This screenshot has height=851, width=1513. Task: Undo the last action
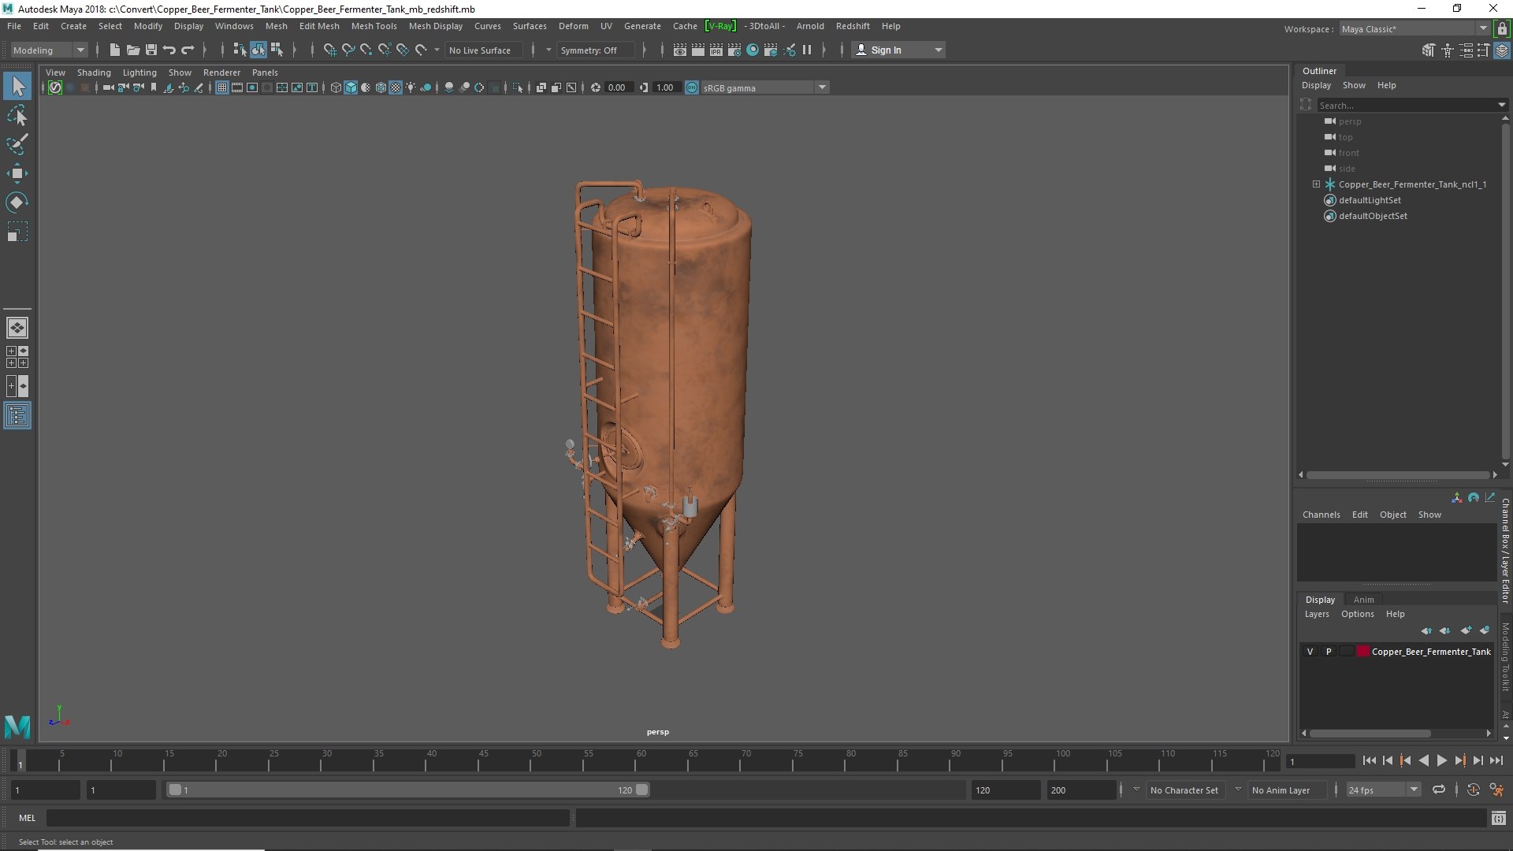[x=169, y=50]
